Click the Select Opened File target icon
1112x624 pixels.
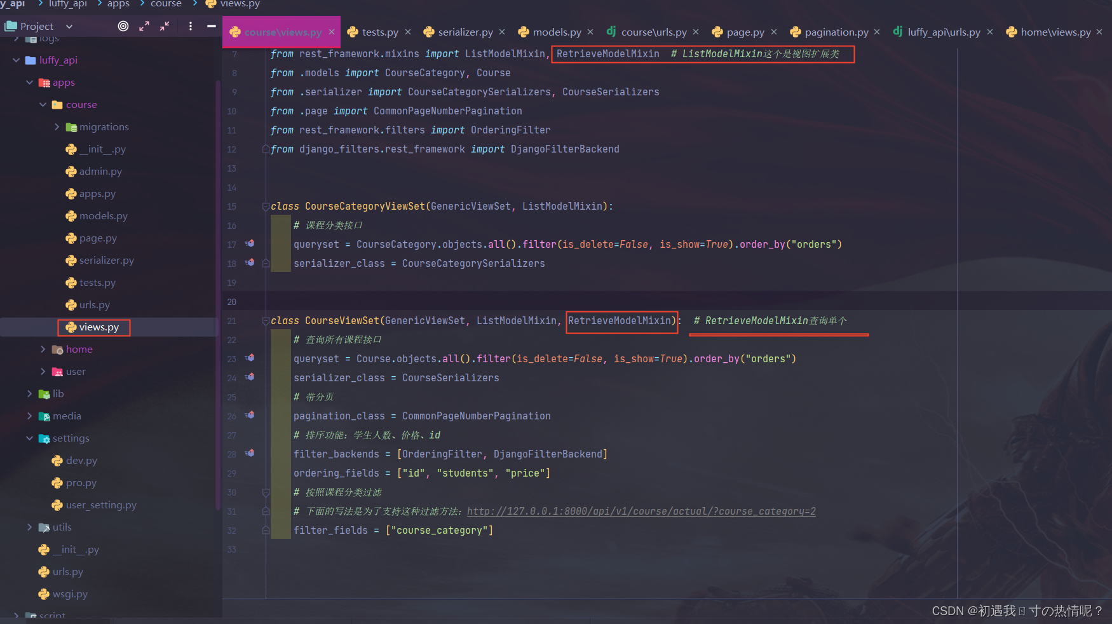[123, 26]
